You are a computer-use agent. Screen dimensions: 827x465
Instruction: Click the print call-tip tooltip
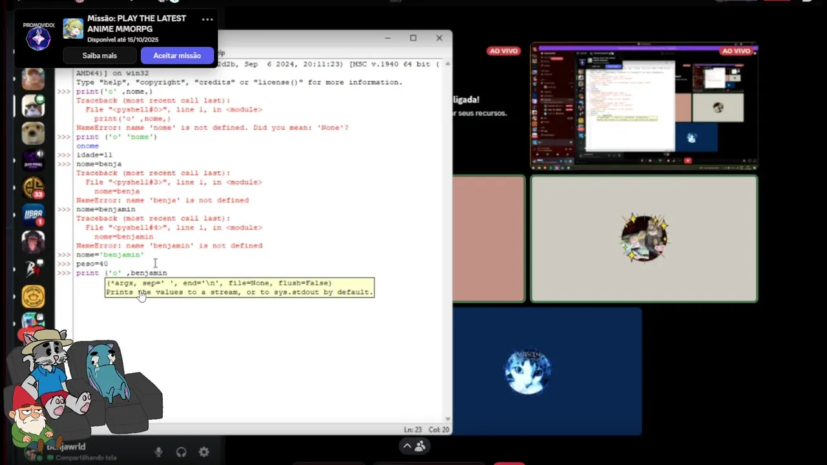240,287
